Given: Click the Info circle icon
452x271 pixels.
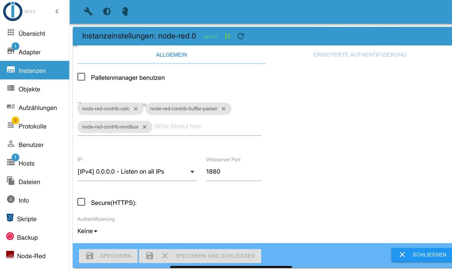Looking at the screenshot, I should coord(11,199).
